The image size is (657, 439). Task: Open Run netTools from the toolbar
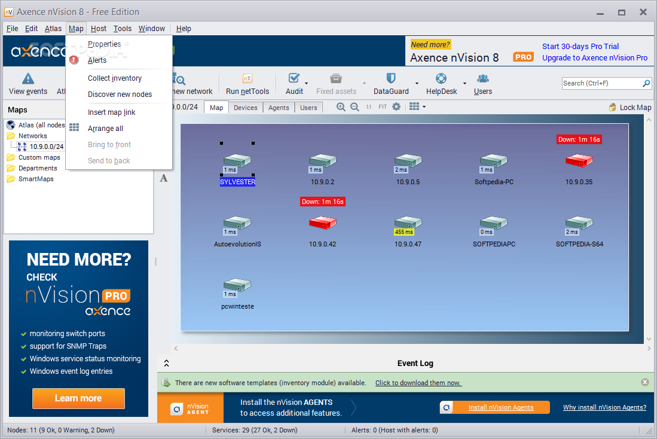pos(247,84)
